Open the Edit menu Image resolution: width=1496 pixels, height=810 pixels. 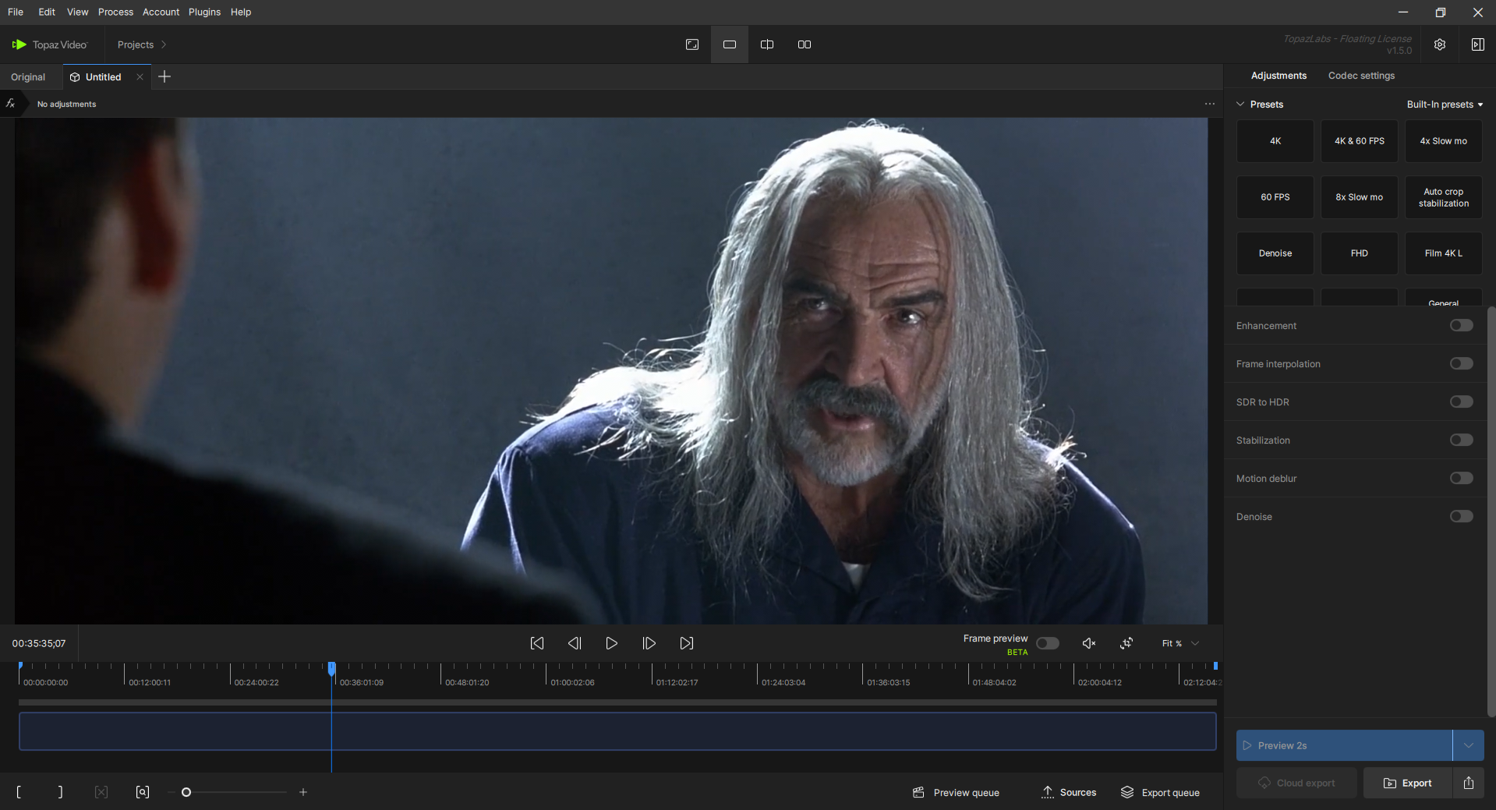click(47, 12)
